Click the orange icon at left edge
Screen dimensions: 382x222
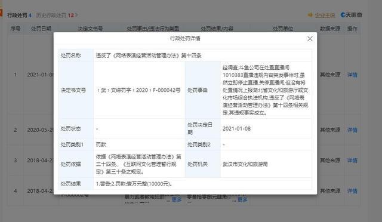(x=1, y=13)
